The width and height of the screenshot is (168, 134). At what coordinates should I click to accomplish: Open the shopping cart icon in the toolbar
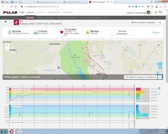pos(148,7)
